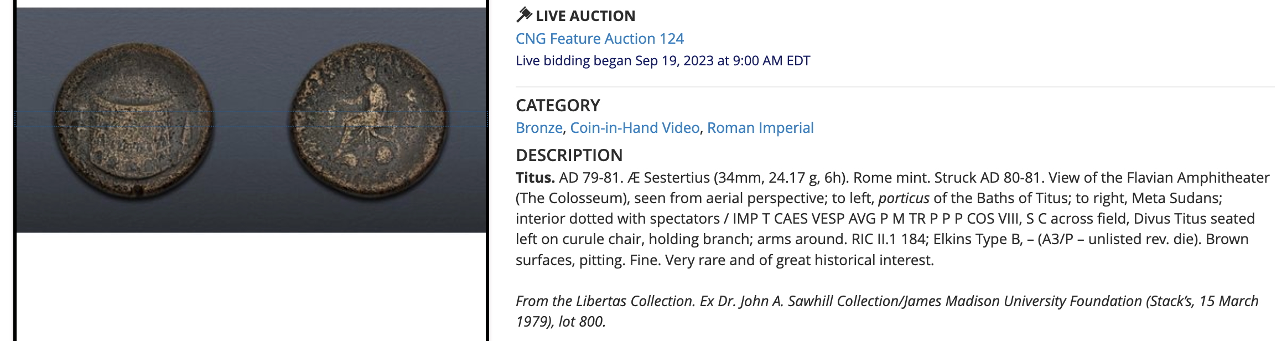
Task: Follow the Coin-in-Hand Video category link
Action: (635, 128)
